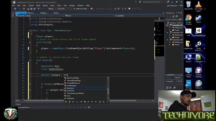Screen dimensions: 216x121
Task: Collapse the Gun class outlining box
Action: coord(30,31)
